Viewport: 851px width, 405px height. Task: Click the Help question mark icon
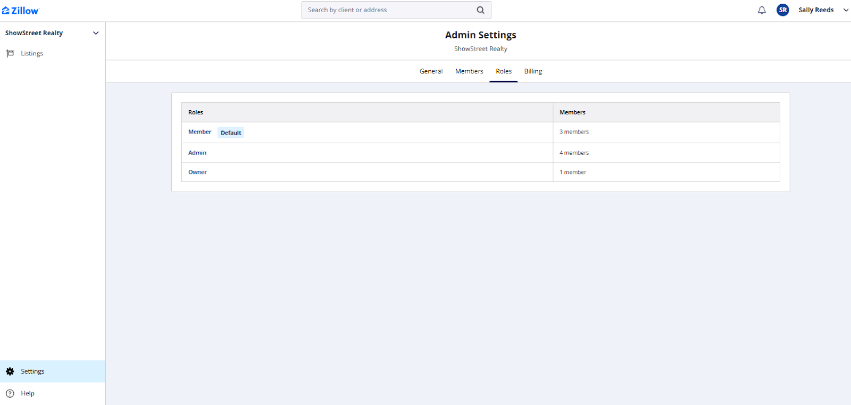10,393
